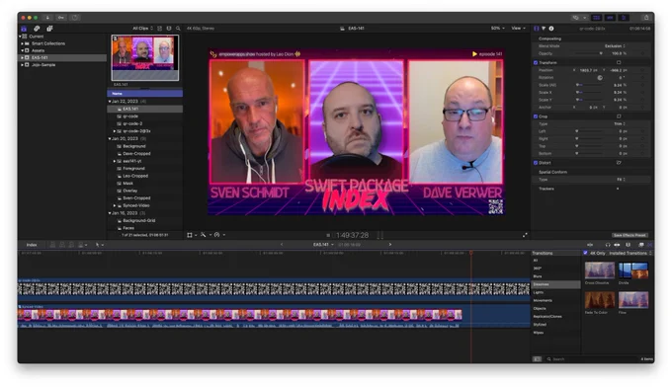
Task: Open the Transitions browser icon
Action: 650,245
